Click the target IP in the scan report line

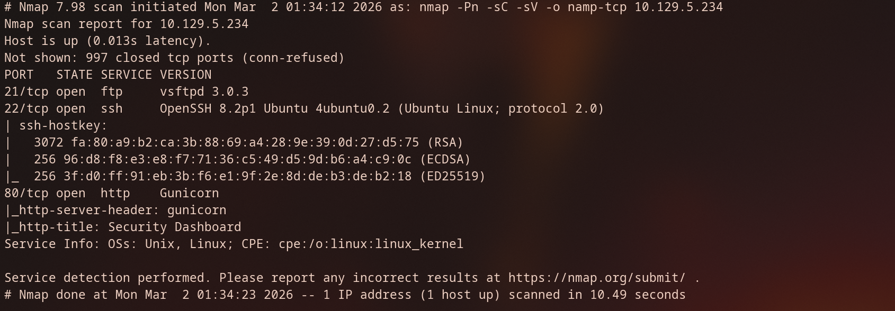204,24
